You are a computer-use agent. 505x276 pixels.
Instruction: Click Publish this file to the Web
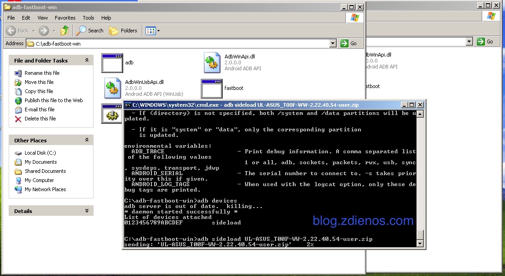[x=54, y=100]
